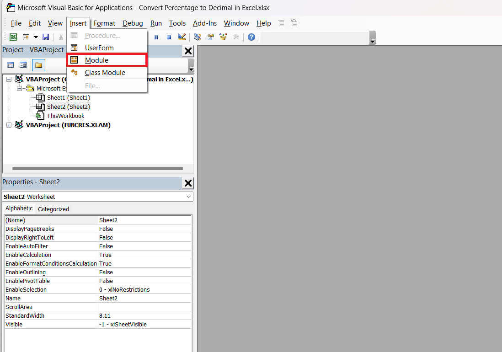This screenshot has width=502, height=352.
Task: Click the Save icon in toolbar
Action: pyautogui.click(x=46, y=37)
